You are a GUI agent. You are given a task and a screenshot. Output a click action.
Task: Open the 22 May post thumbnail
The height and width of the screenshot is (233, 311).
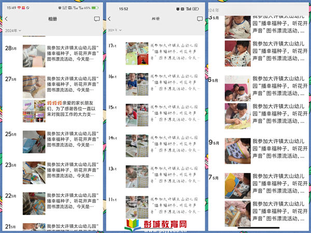34,203
